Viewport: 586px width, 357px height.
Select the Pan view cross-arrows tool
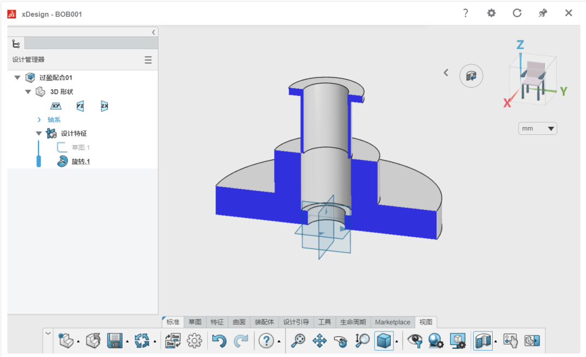(x=320, y=341)
